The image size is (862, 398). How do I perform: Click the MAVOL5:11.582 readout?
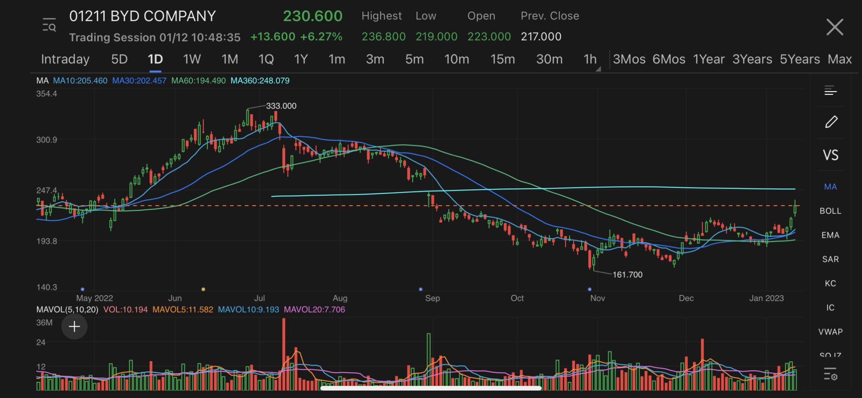click(183, 310)
